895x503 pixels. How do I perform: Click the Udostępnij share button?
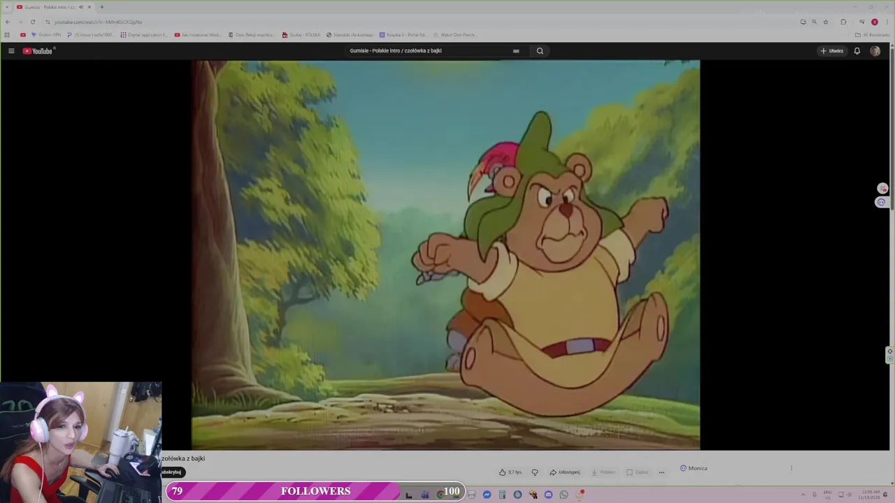pos(565,472)
